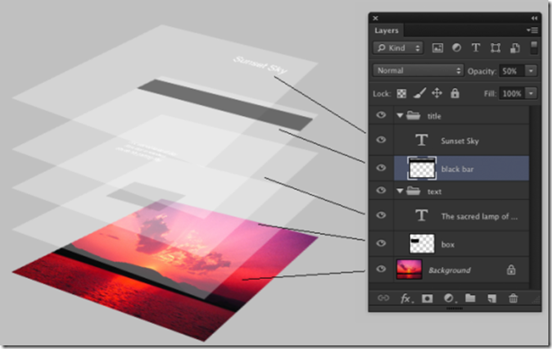The image size is (552, 349).
Task: Add a layer mask
Action: 427,299
